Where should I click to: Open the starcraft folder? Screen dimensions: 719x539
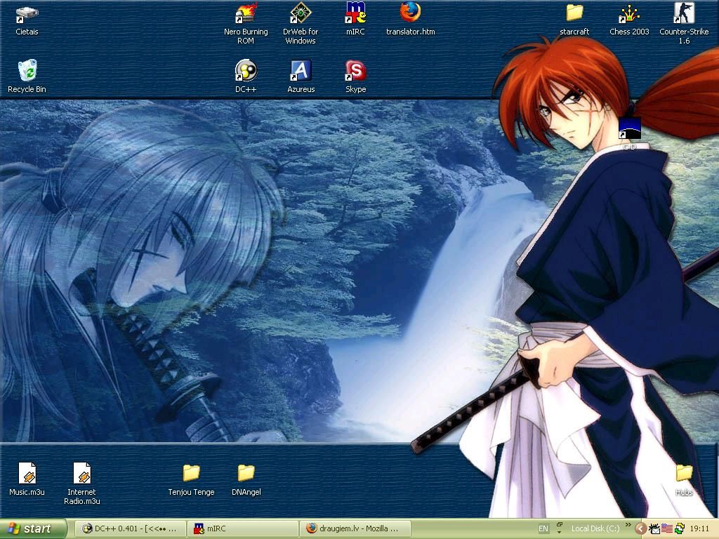tap(574, 20)
